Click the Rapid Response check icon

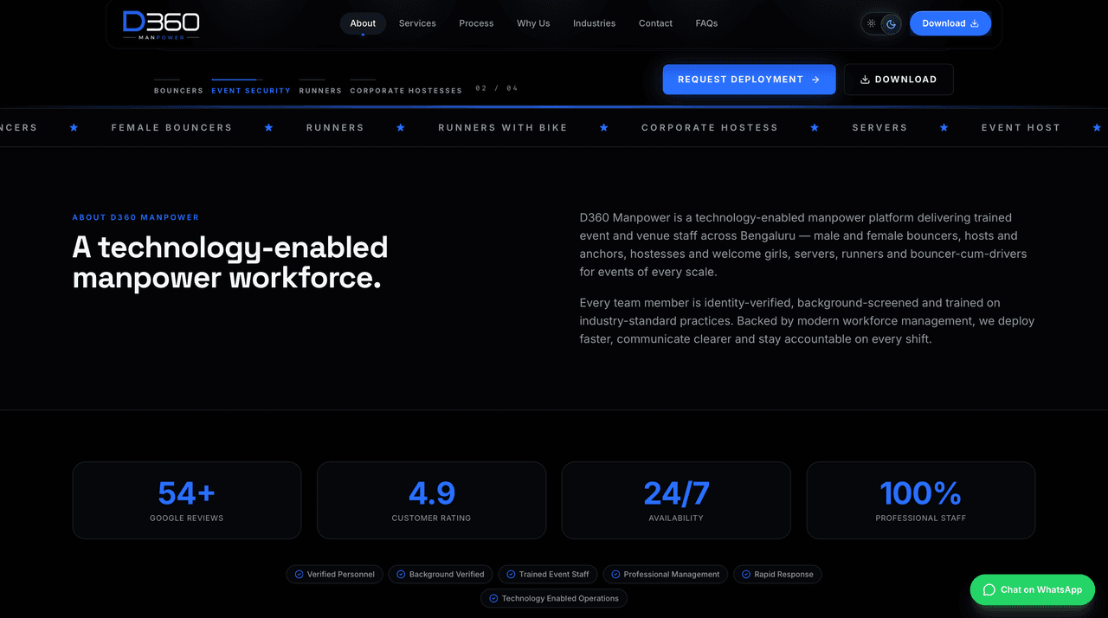745,574
